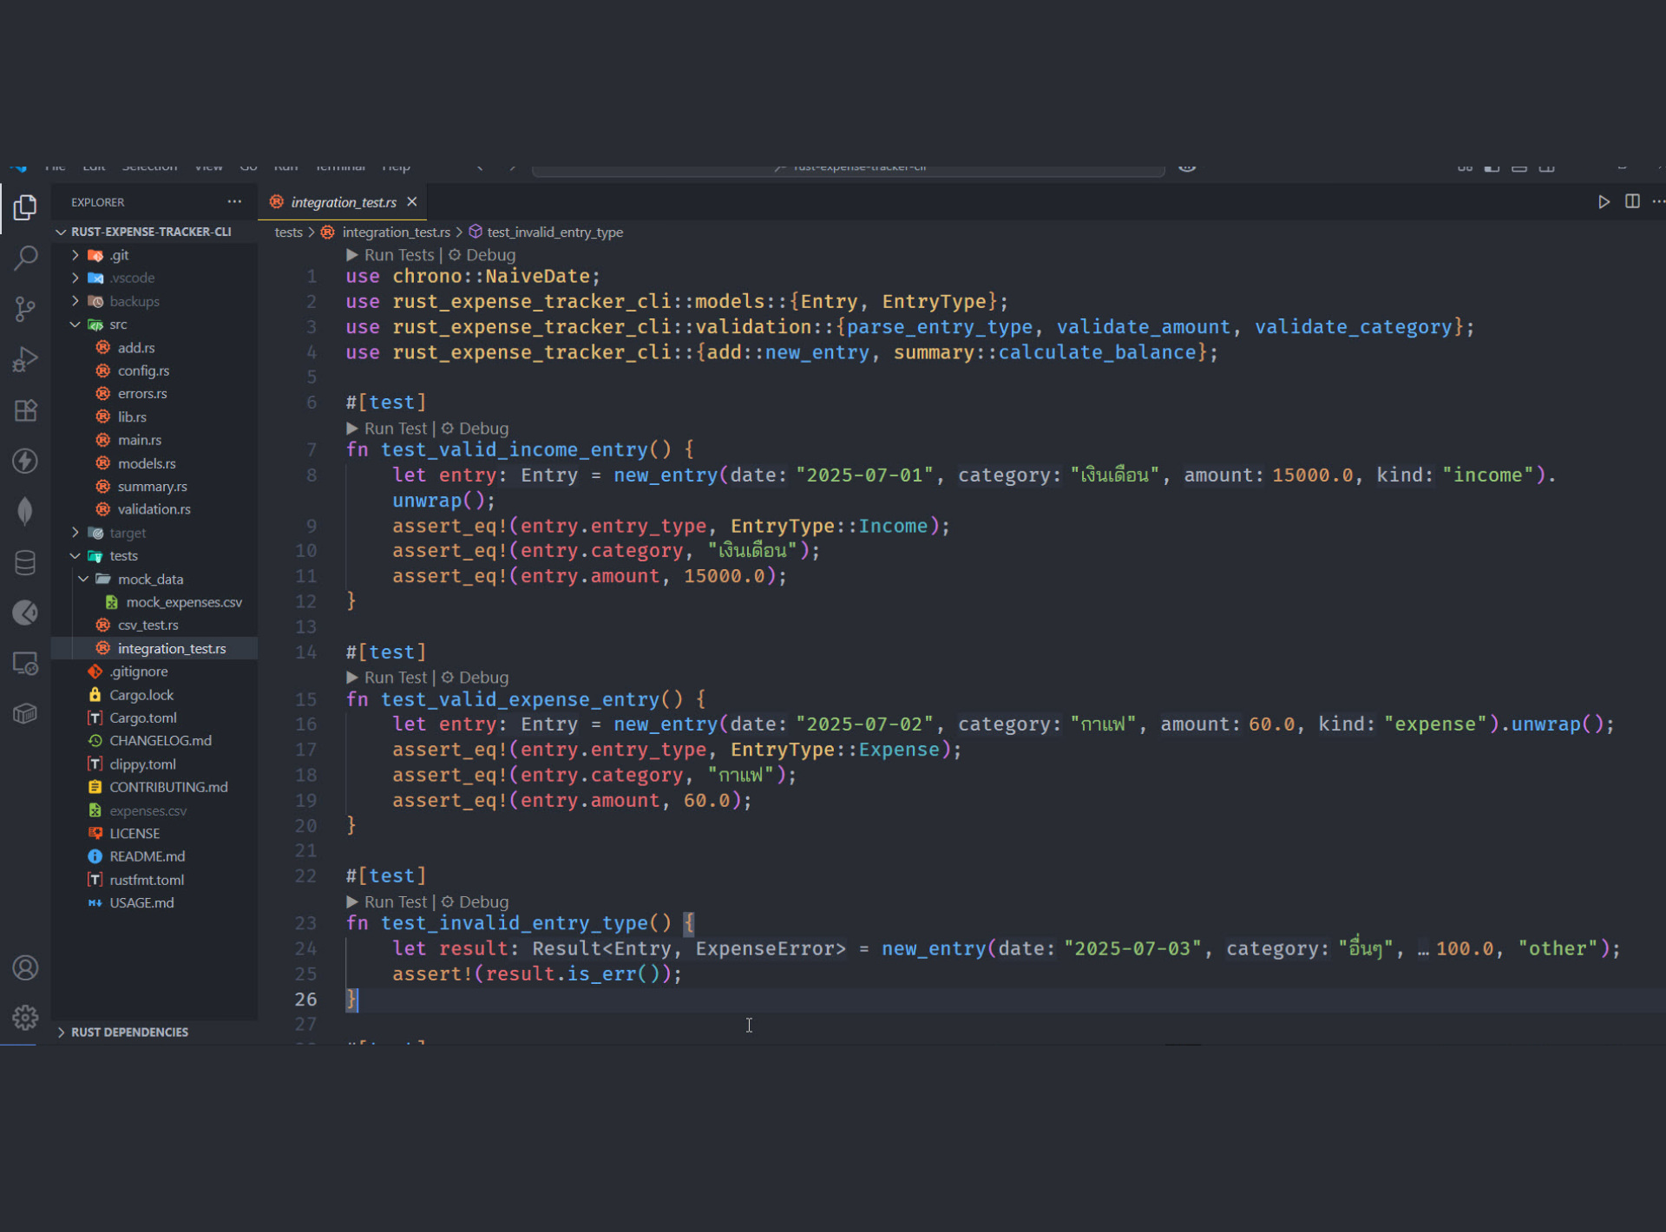The height and width of the screenshot is (1232, 1666).
Task: Open CHANGELOG.md file
Action: [x=161, y=741]
